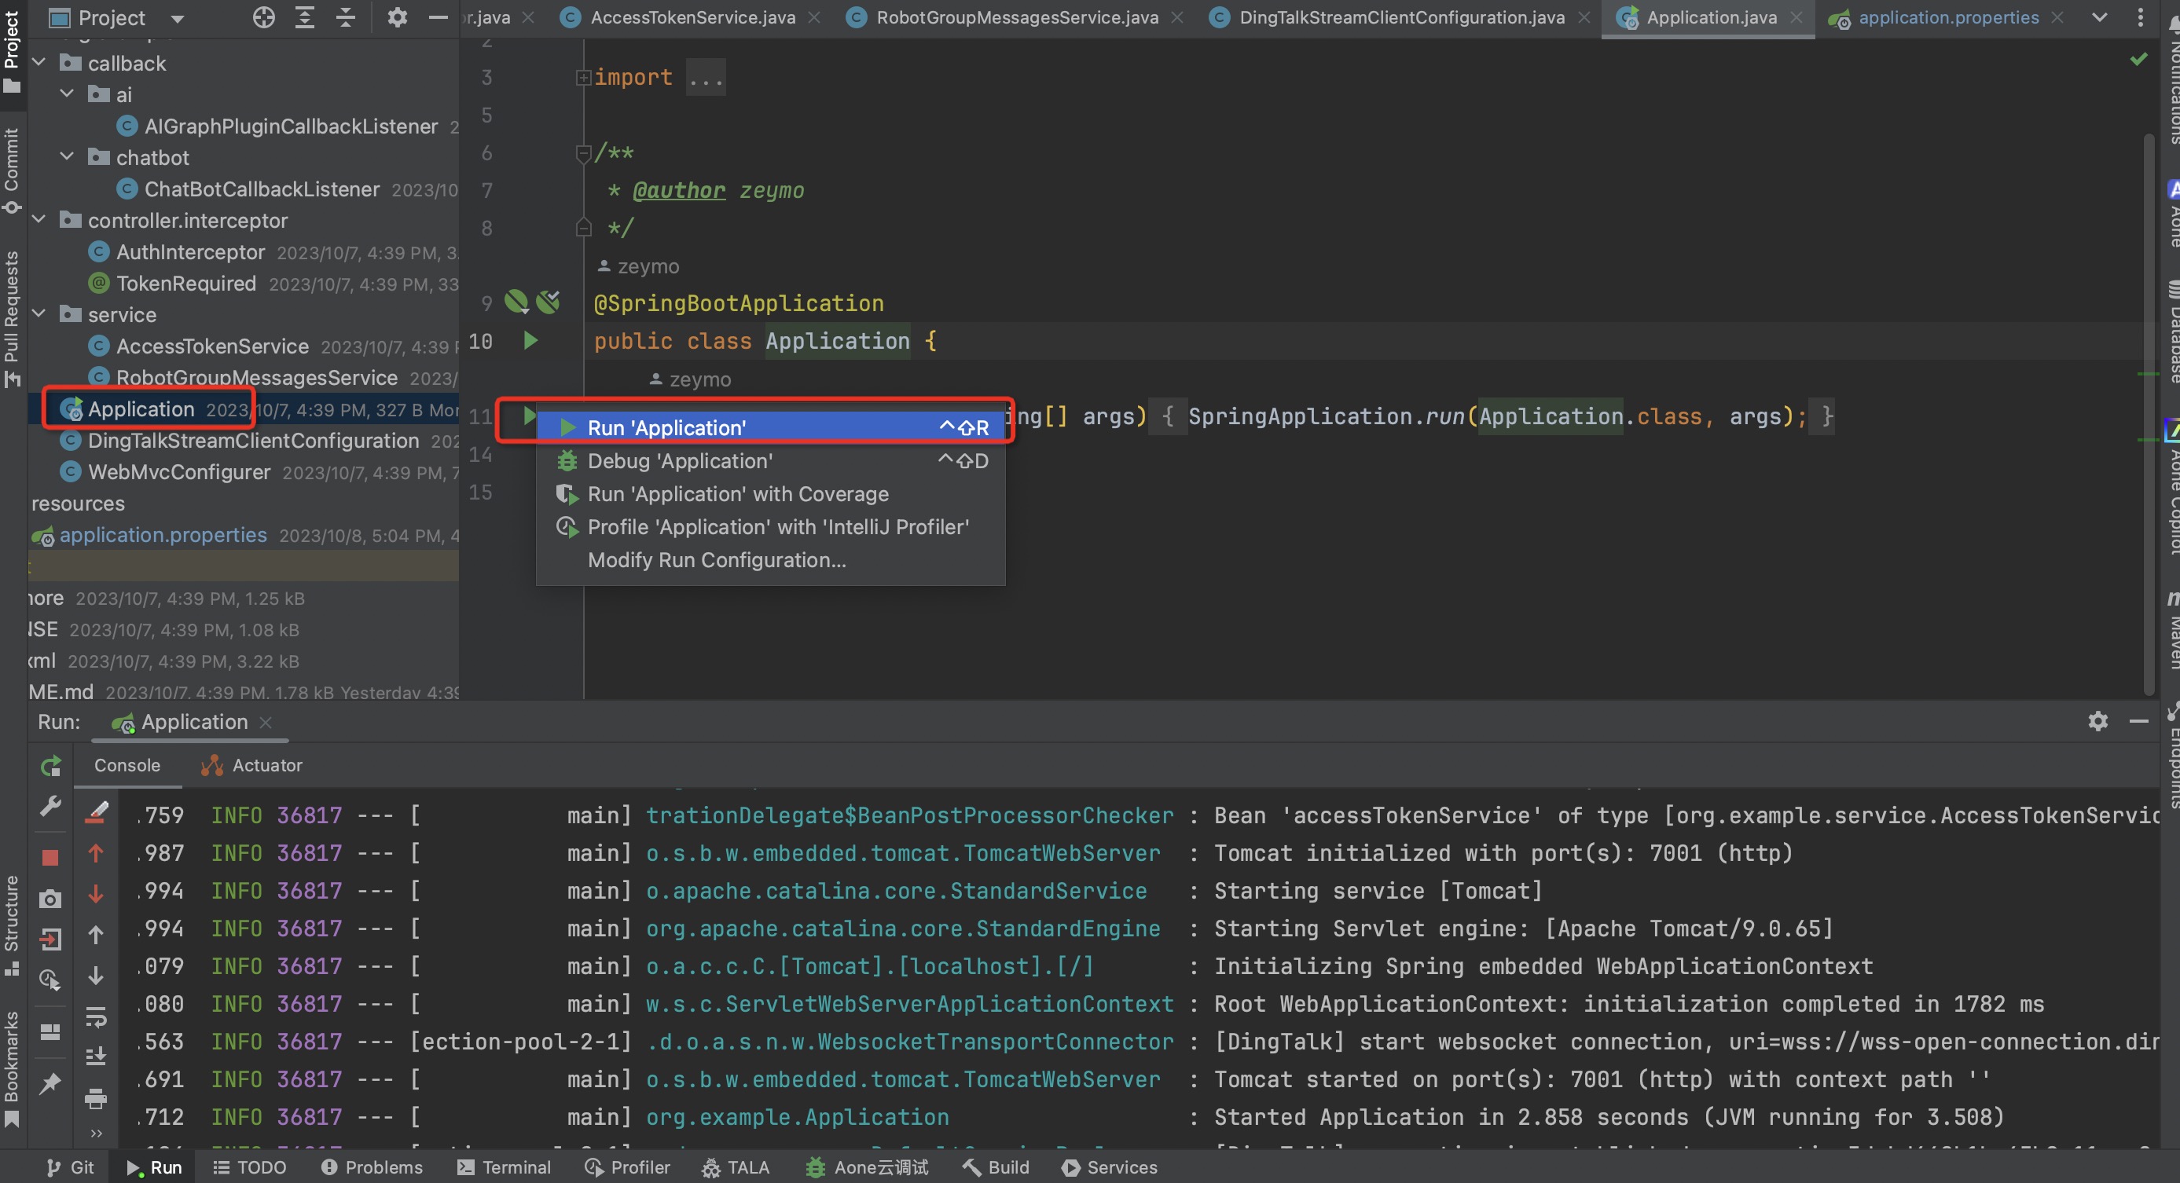The image size is (2180, 1183).
Task: Choose Profile 'Application' with IntelliJ Profiler
Action: [771, 527]
